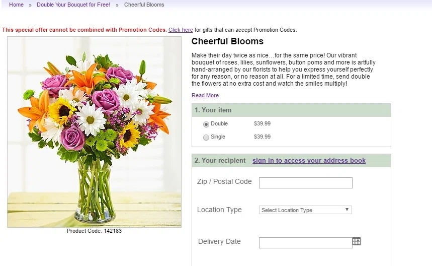Focus the Zip / Postal Code field
Image resolution: width=432 pixels, height=266 pixels.
tap(306, 183)
